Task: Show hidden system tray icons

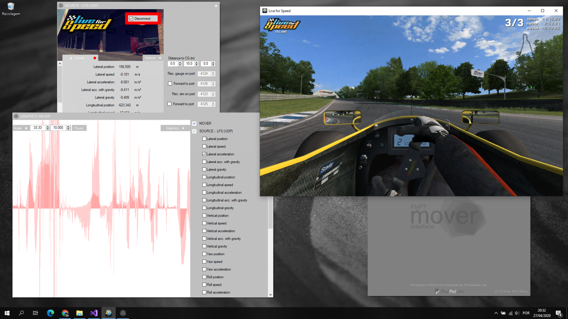Action: (496, 313)
